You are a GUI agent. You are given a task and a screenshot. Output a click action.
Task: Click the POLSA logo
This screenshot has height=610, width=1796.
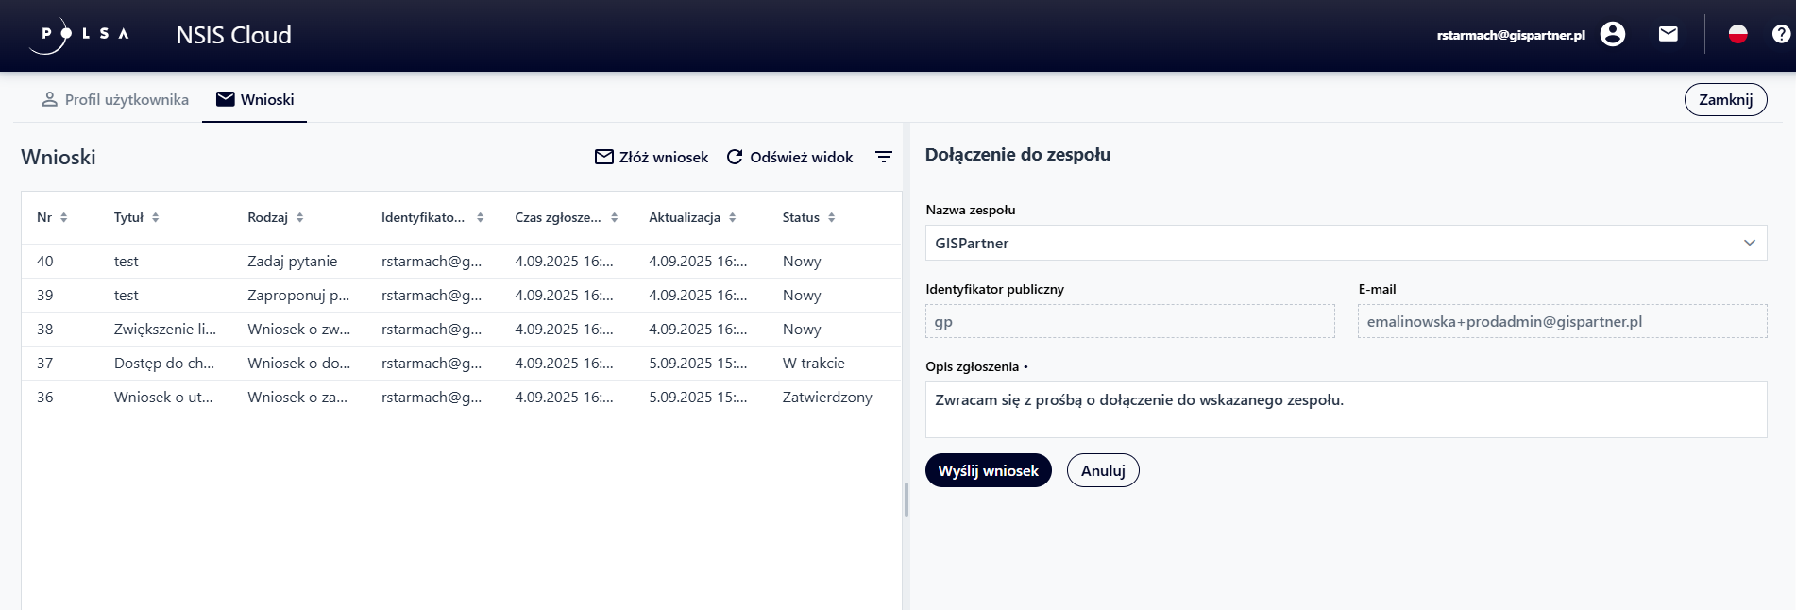(79, 35)
